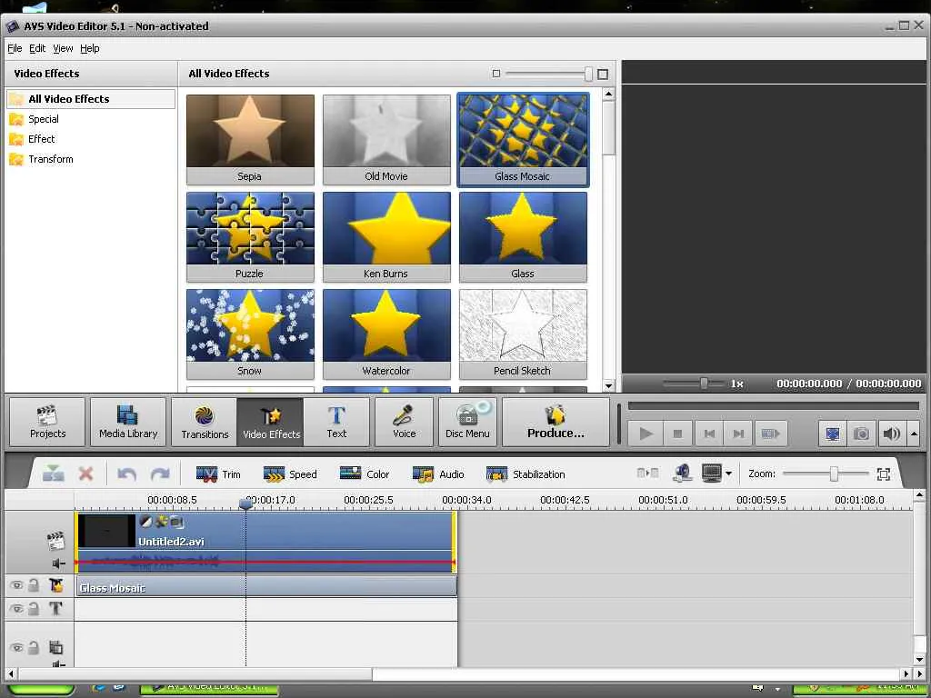The width and height of the screenshot is (931, 698).
Task: Select the Glass effect thumbnail
Action: click(523, 237)
